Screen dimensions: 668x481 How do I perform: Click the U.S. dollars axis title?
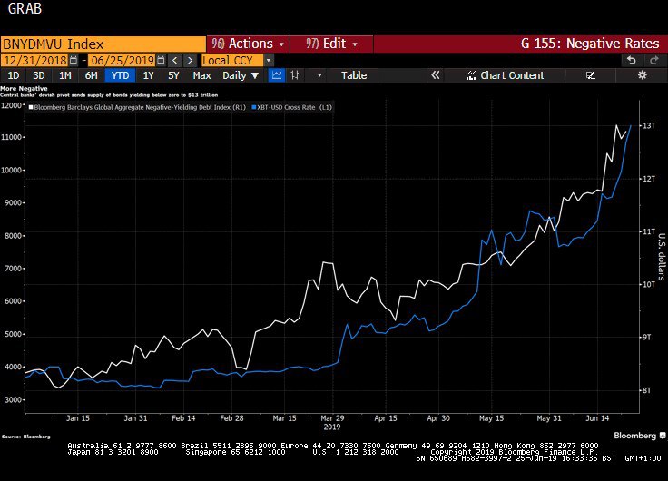[661, 257]
